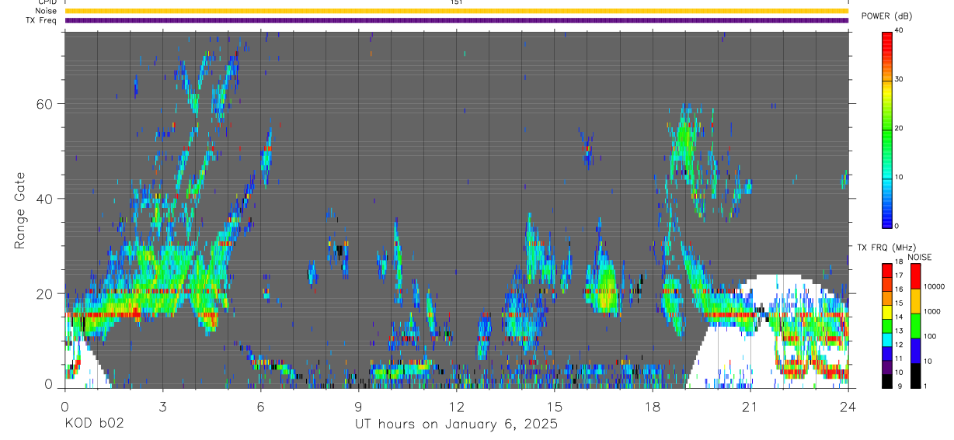Click the '60' tick on the Range Gate axis
Screen dimensions: 954x440
(x=45, y=104)
